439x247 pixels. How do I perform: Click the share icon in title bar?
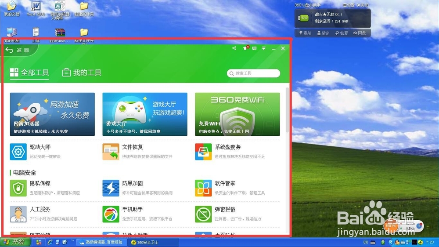coord(234,48)
